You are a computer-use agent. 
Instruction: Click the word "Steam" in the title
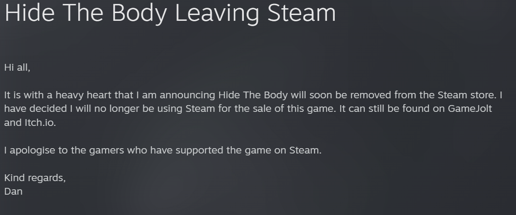click(302, 13)
